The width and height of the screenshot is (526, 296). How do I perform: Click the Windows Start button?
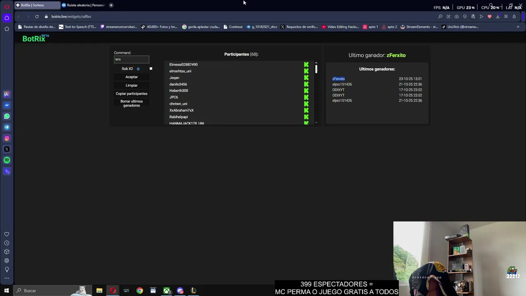point(7,291)
